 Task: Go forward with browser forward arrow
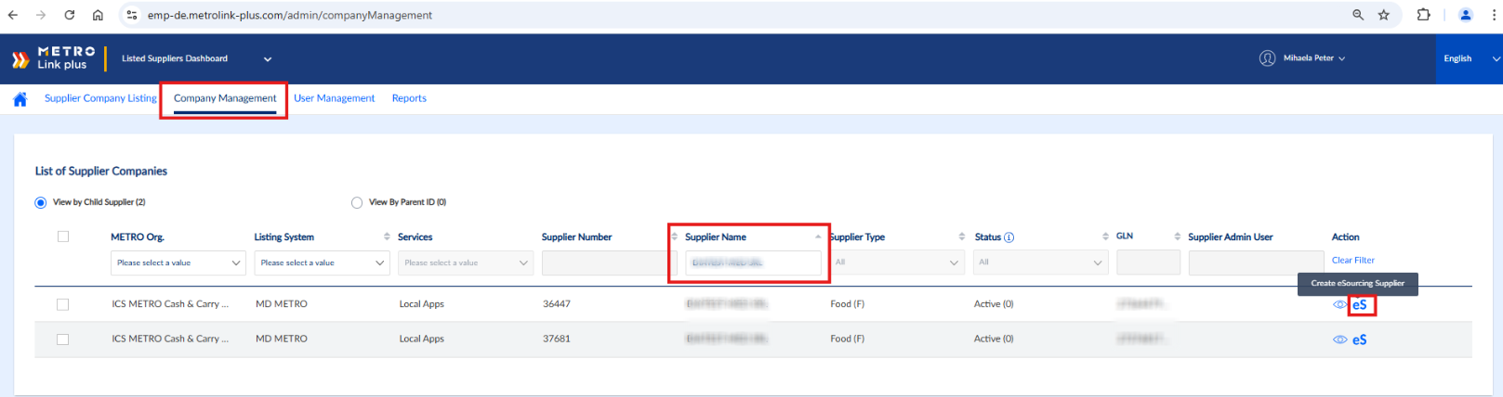[41, 15]
